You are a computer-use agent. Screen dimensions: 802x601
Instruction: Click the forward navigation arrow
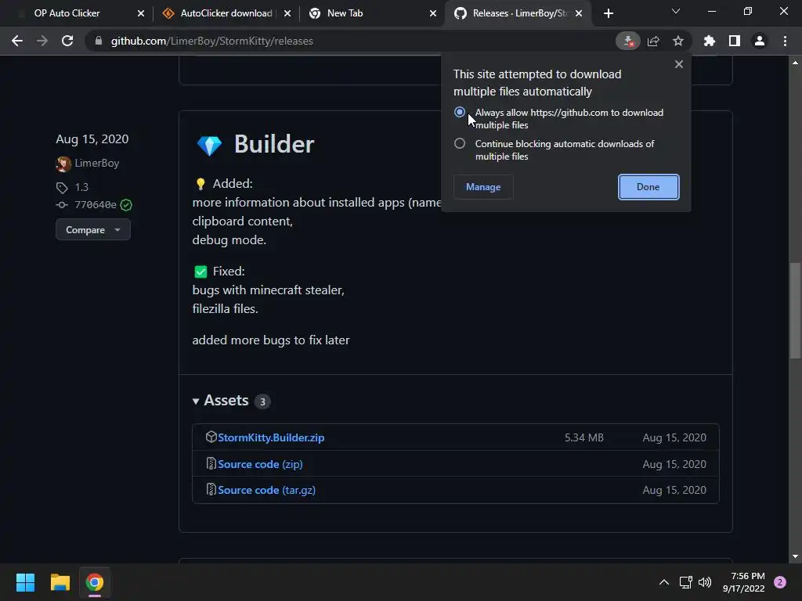[x=42, y=41]
